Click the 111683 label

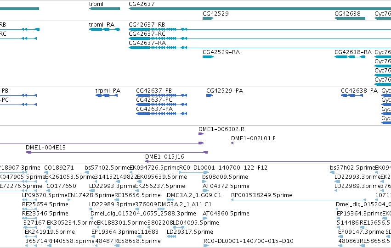click(x=147, y=232)
